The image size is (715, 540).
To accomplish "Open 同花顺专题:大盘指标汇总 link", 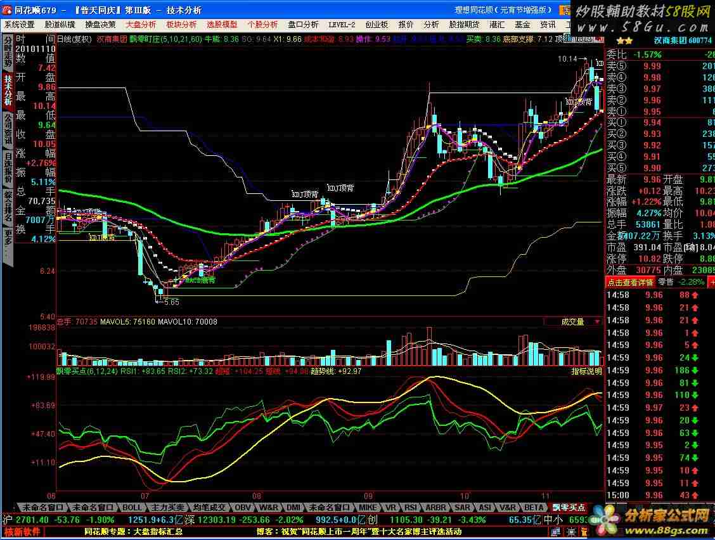I will click(133, 531).
